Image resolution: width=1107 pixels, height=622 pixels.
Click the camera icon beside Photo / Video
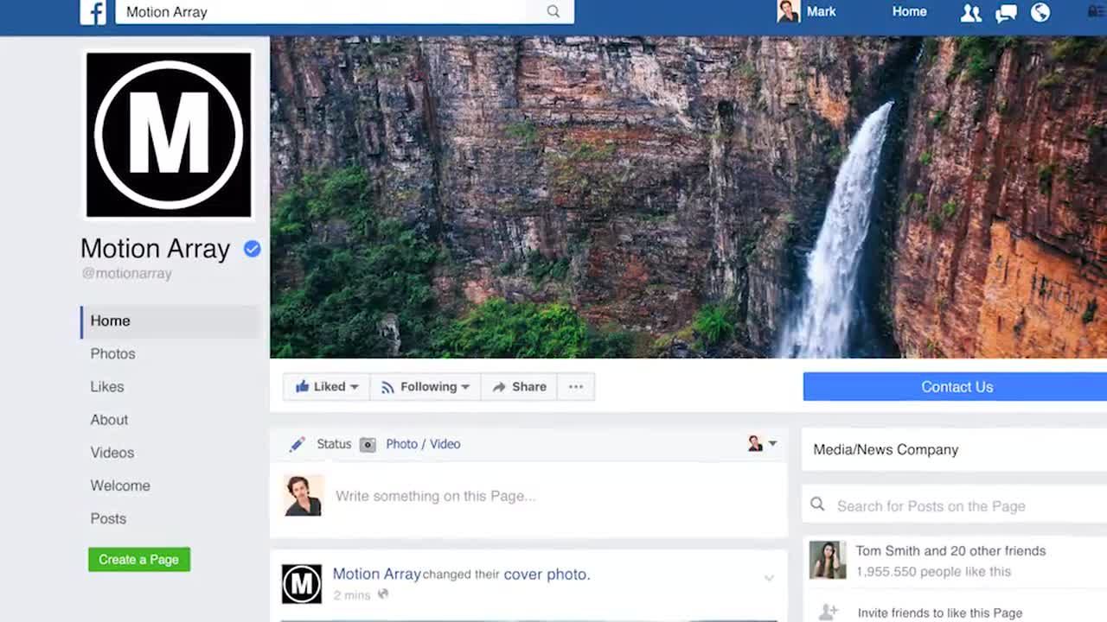point(368,445)
